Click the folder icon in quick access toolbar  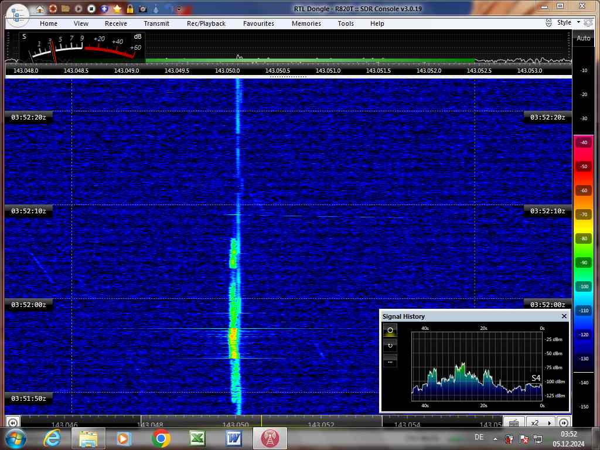(66, 8)
